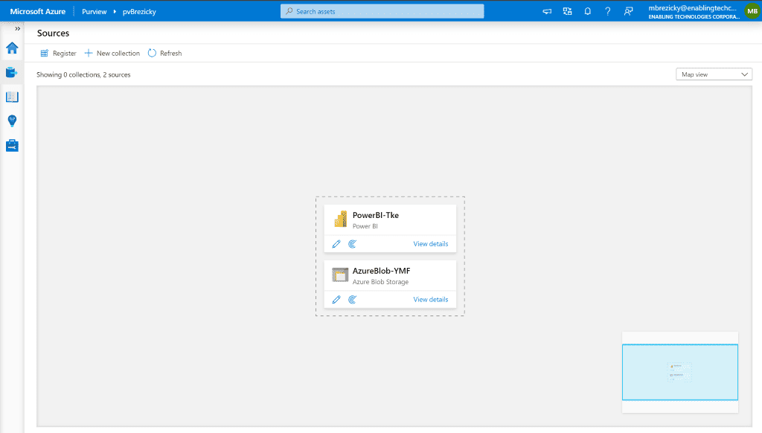Click the Purview breadcrumb
The height and width of the screenshot is (433, 762).
pyautogui.click(x=95, y=12)
